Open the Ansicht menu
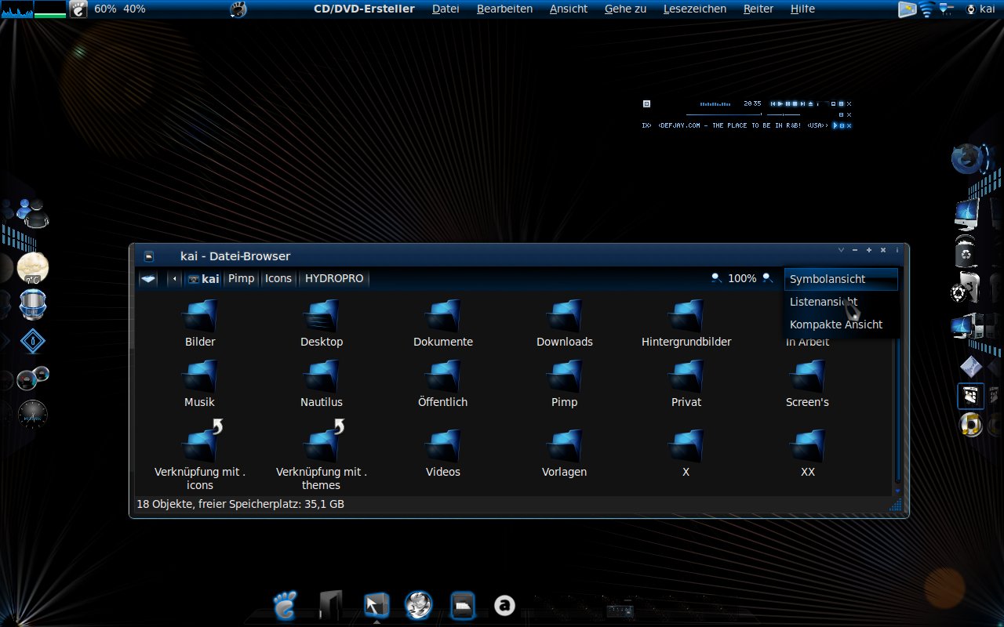Image resolution: width=1004 pixels, height=627 pixels. [x=569, y=9]
